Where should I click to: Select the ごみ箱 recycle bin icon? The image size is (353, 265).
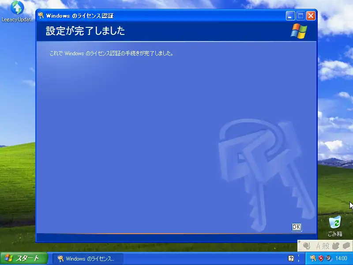tap(335, 226)
